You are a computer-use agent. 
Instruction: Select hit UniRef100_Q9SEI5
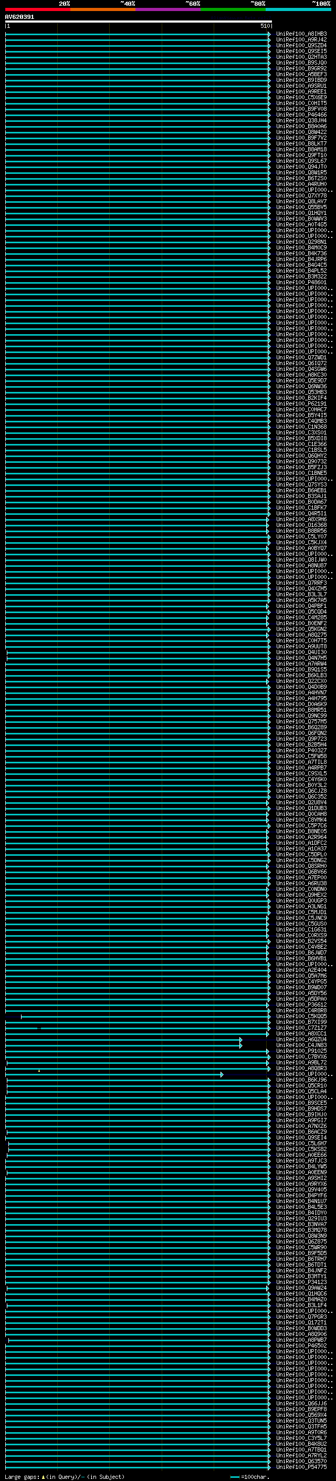coord(301,51)
